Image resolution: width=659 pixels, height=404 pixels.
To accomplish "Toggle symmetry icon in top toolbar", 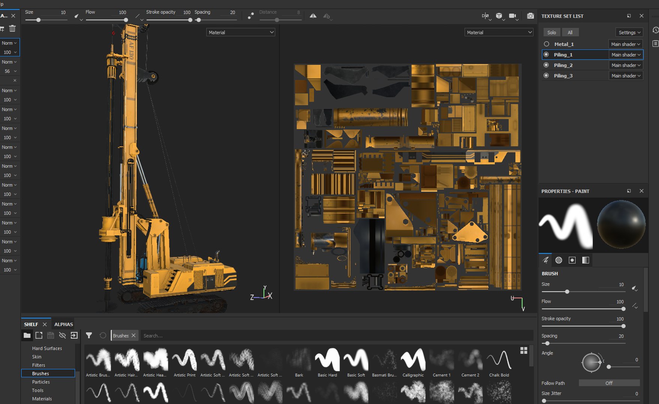I will pos(313,16).
